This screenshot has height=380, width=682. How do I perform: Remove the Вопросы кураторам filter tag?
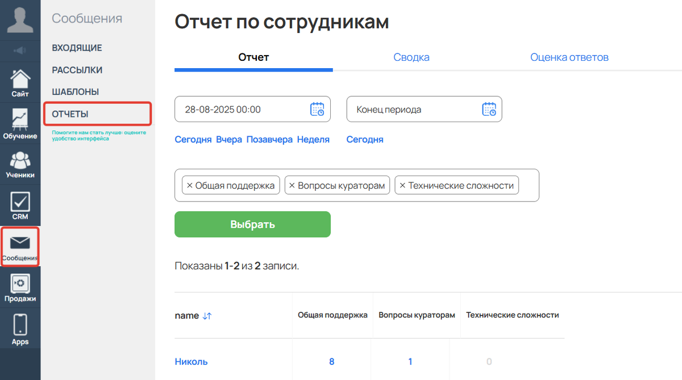[292, 185]
